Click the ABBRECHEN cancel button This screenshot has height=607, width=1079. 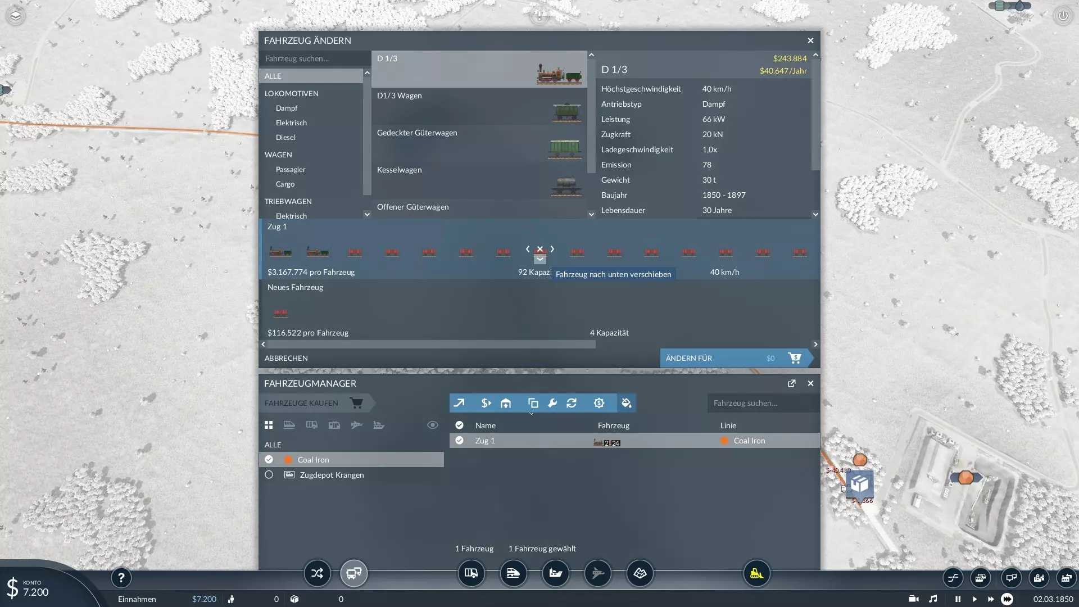pos(286,358)
